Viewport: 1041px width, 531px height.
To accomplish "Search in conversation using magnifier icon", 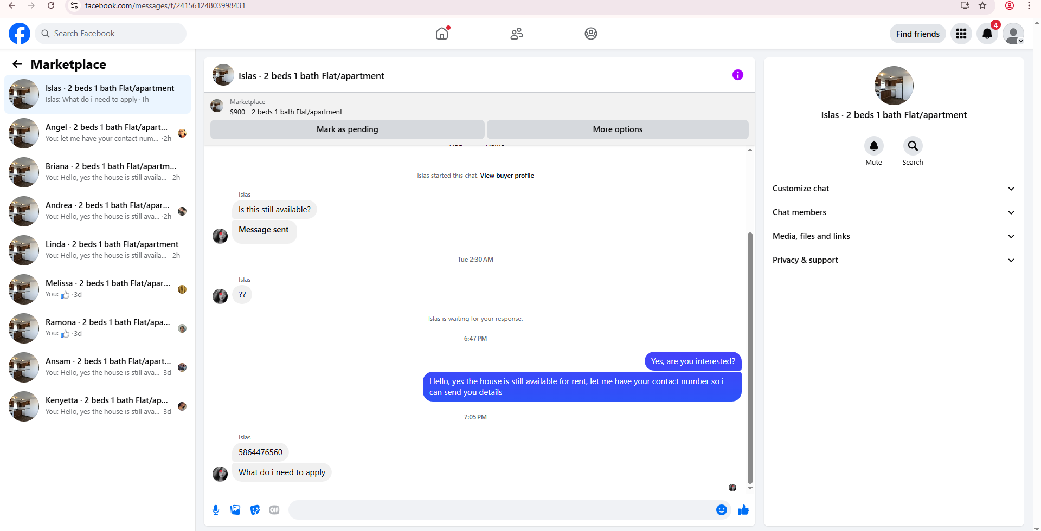I will coord(913,146).
